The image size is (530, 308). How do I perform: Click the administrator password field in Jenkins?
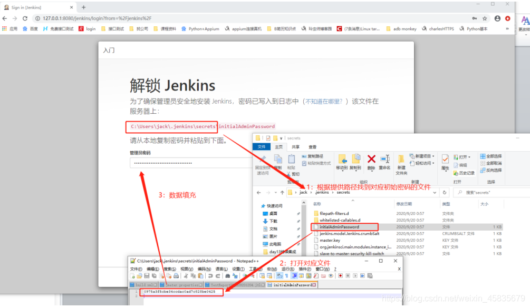click(x=191, y=163)
